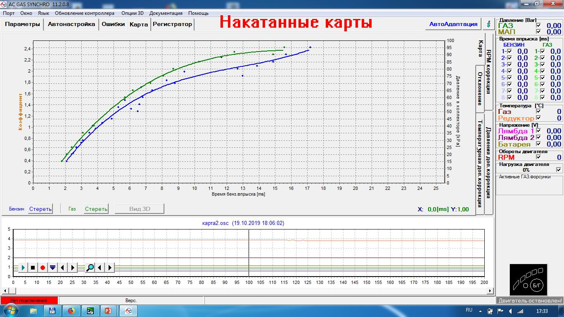Open the Язык menu
The width and height of the screenshot is (564, 317).
coord(43,13)
